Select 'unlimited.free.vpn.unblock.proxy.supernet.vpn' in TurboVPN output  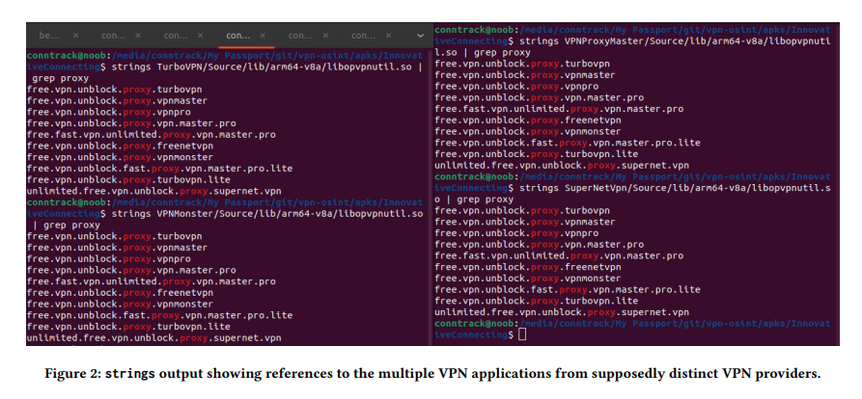click(x=153, y=191)
